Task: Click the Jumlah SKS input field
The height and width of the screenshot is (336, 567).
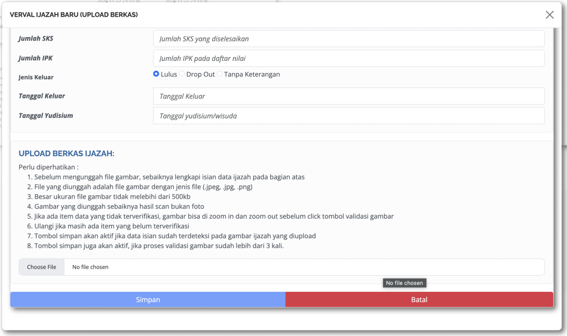Action: [x=348, y=39]
